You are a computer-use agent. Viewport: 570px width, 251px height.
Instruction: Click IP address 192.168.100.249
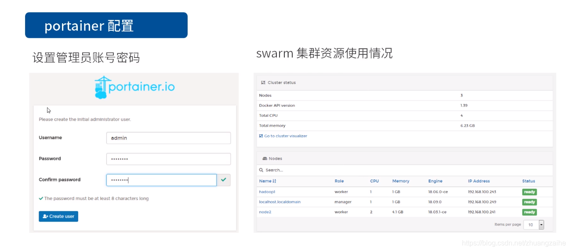pyautogui.click(x=482, y=202)
